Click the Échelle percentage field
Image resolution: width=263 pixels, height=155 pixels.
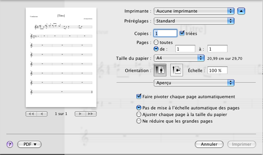pos(217,70)
